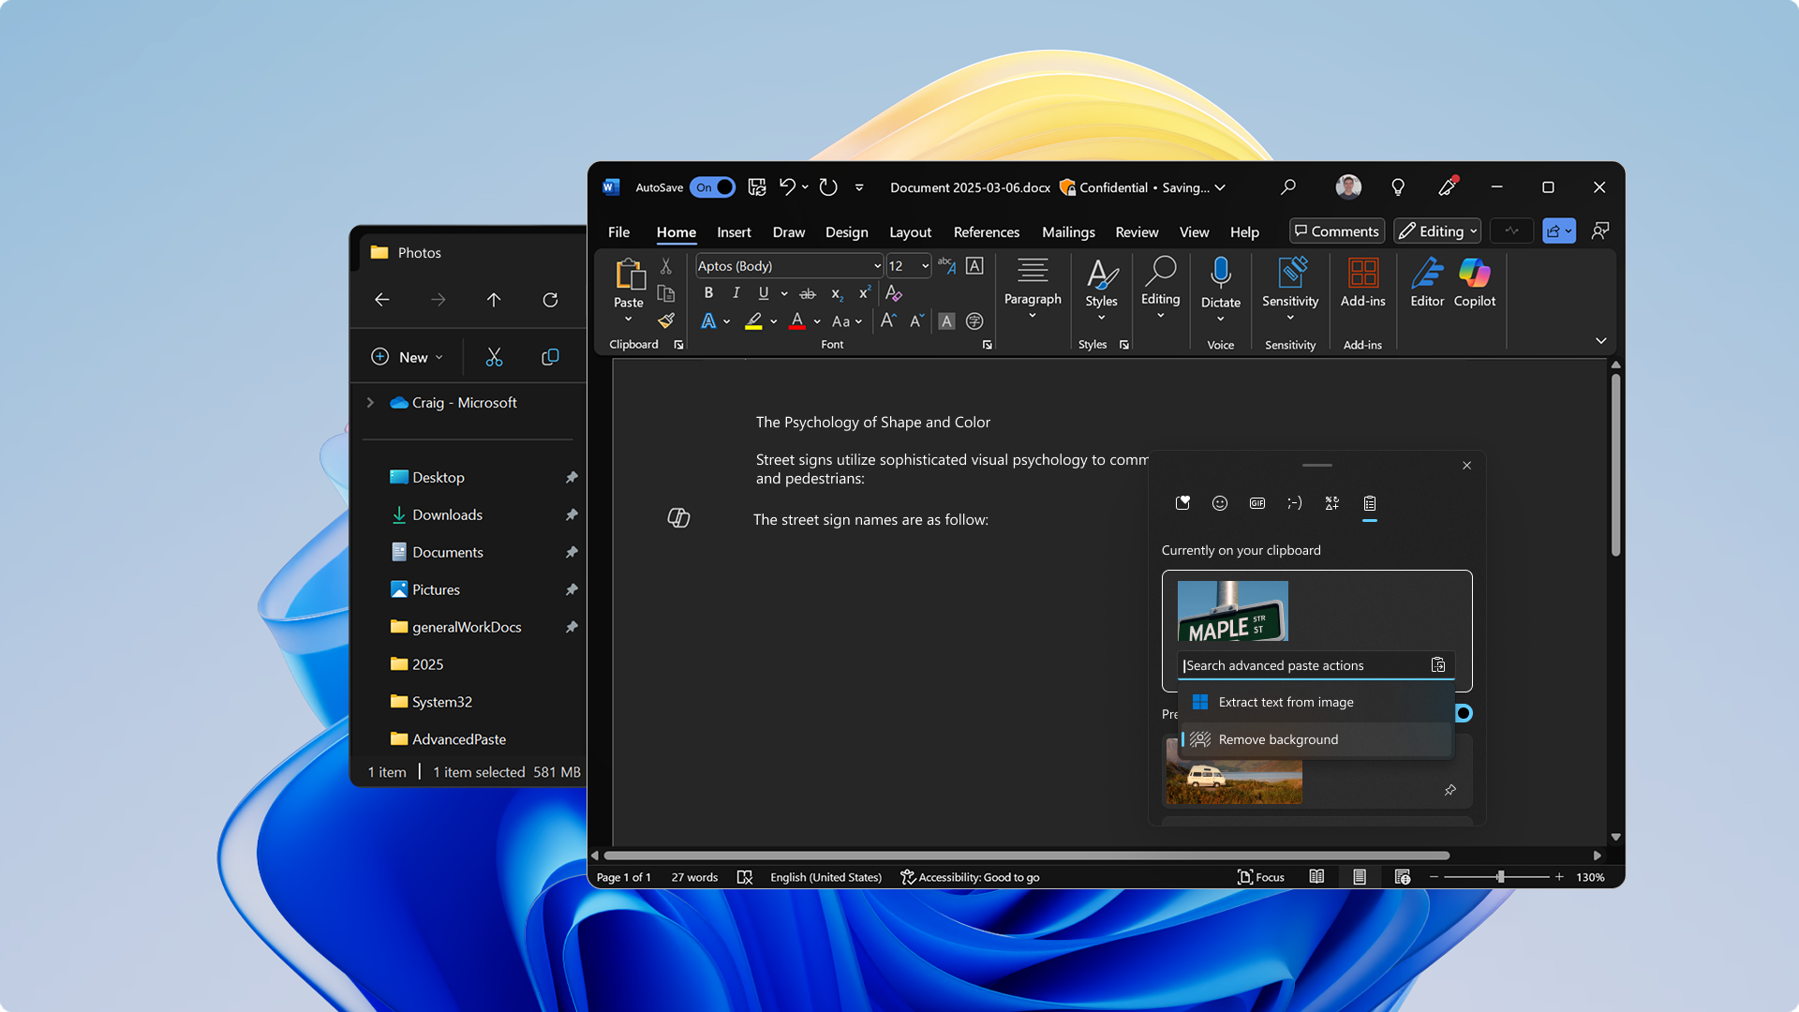Image resolution: width=1799 pixels, height=1012 pixels.
Task: Click the Redo icon in Word title bar
Action: (828, 187)
